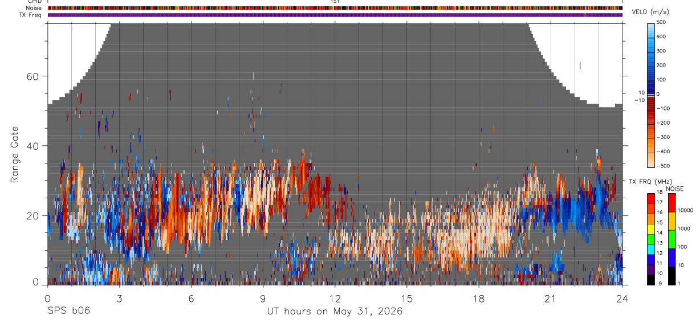The width and height of the screenshot is (700, 323).
Task: Click the multicolored Noise strip above the plot
Action: [x=335, y=8]
